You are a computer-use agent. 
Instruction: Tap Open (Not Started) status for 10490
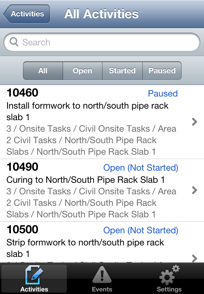(141, 168)
